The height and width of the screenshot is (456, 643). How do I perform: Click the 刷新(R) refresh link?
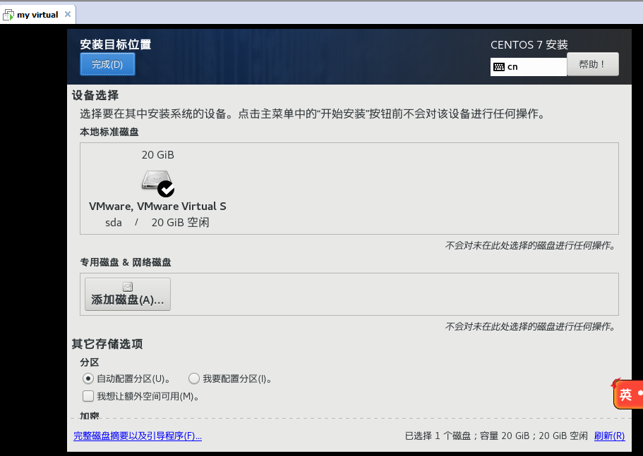point(609,436)
